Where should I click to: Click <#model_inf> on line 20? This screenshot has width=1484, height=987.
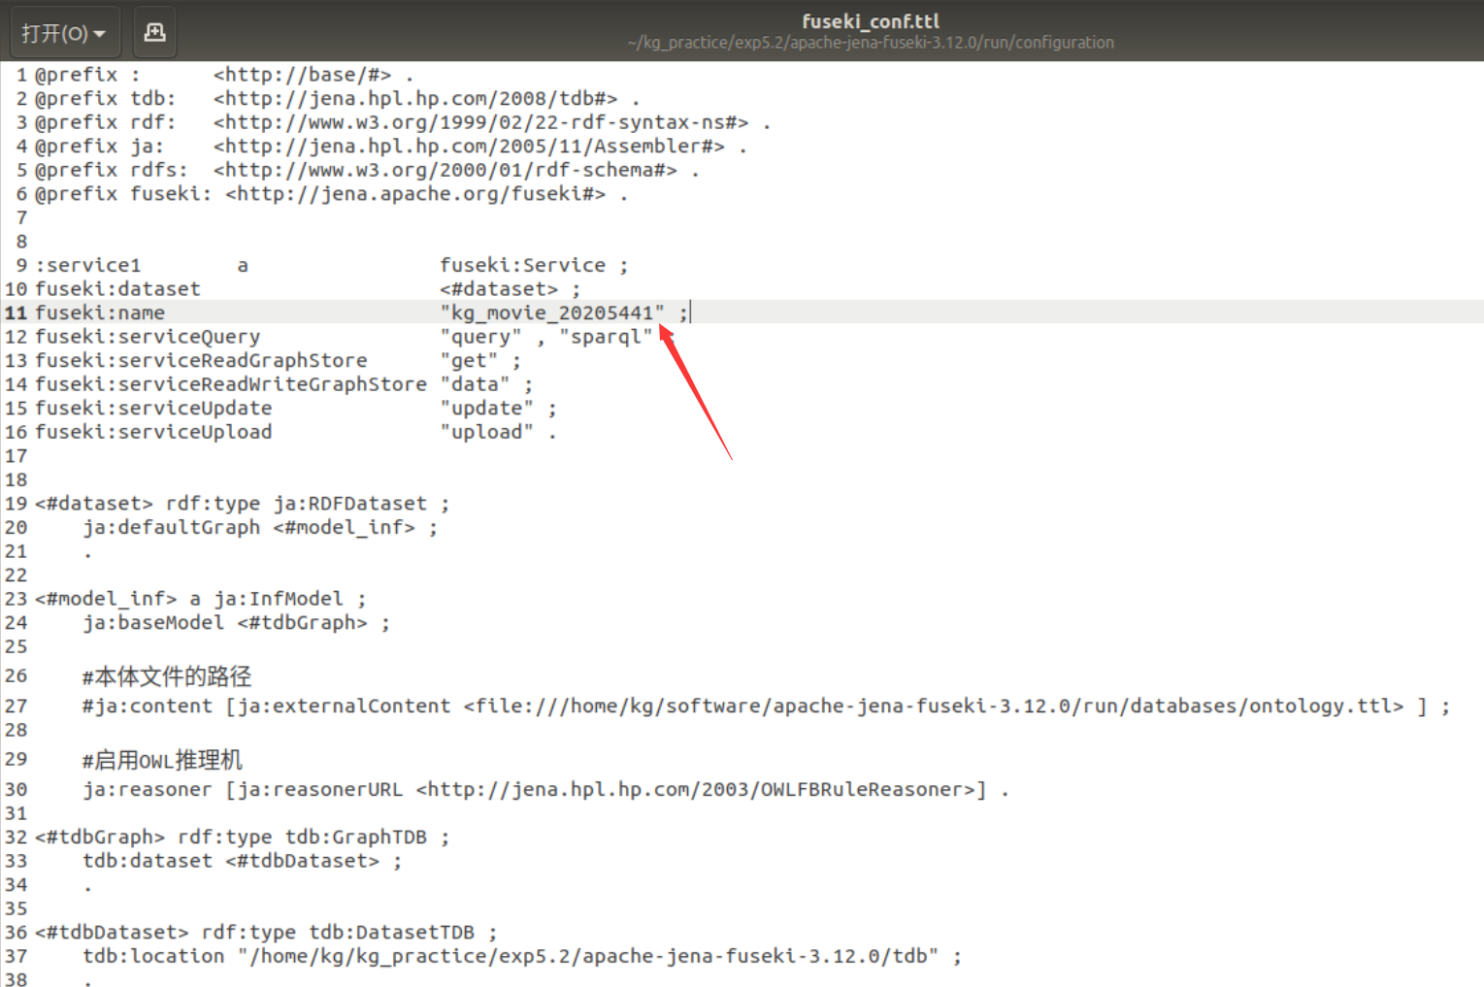point(345,527)
